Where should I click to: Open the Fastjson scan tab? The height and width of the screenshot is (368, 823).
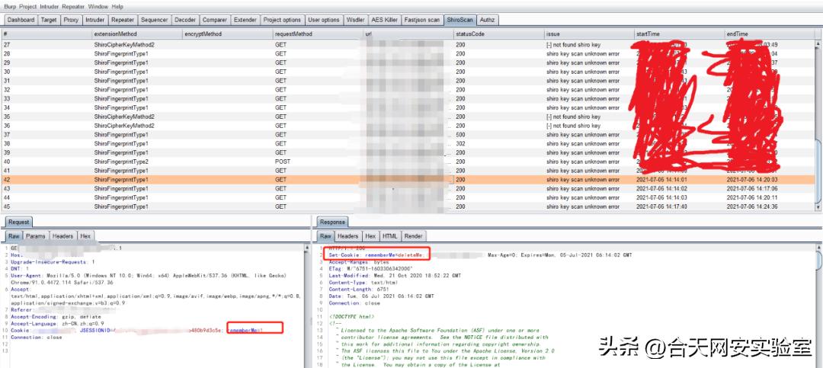pyautogui.click(x=421, y=20)
